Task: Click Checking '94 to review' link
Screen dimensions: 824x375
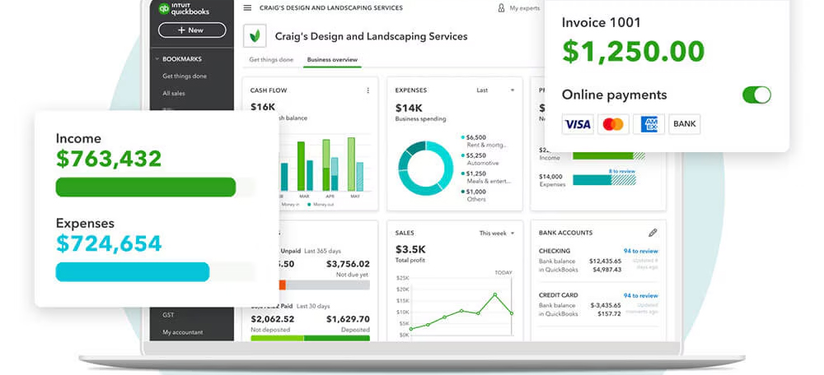Action: (x=640, y=251)
